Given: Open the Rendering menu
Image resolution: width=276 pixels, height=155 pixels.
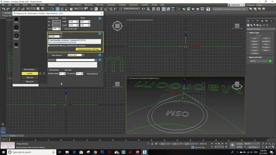Looking at the screenshot, I should 88,5.
